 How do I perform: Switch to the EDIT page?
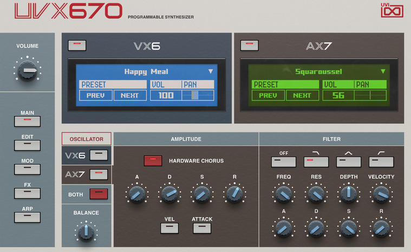(x=27, y=145)
